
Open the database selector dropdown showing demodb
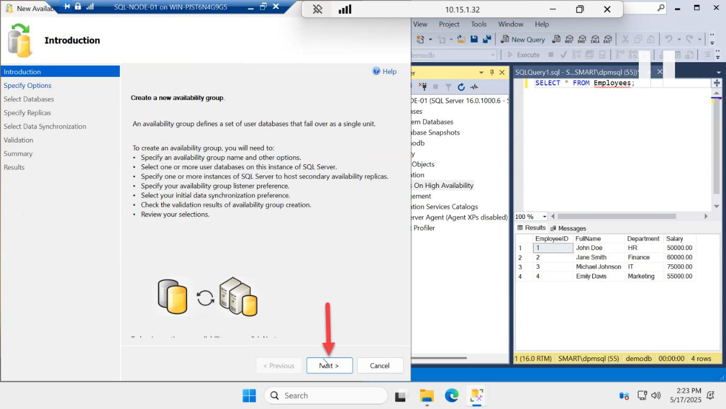click(493, 55)
